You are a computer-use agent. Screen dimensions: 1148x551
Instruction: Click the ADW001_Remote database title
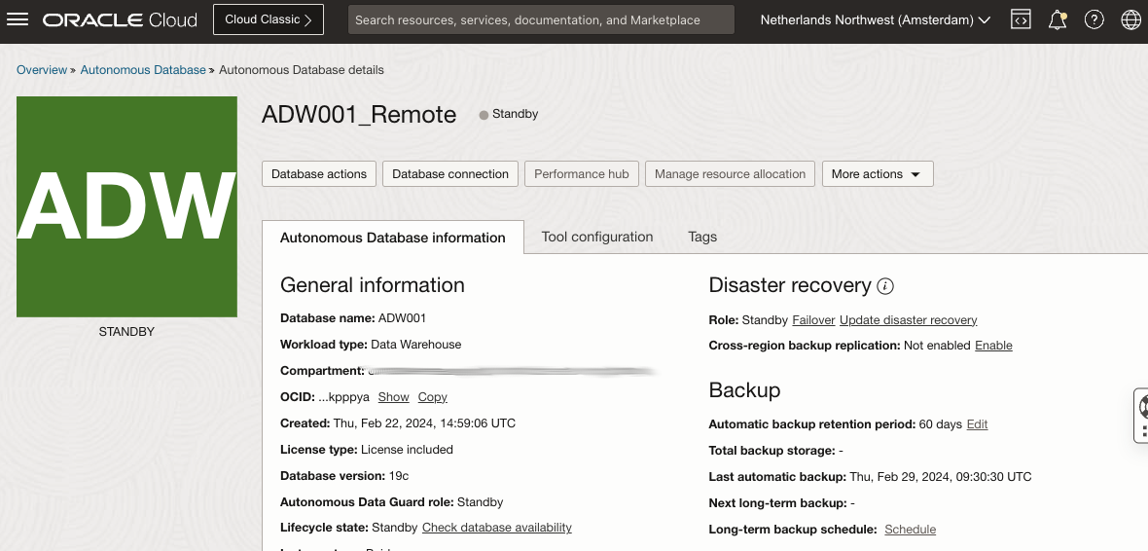(x=359, y=114)
